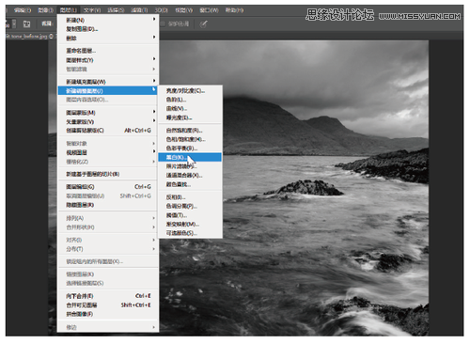
Task: Choose 新建基于图层的切片(B) layer-based slice
Action: pyautogui.click(x=108, y=174)
